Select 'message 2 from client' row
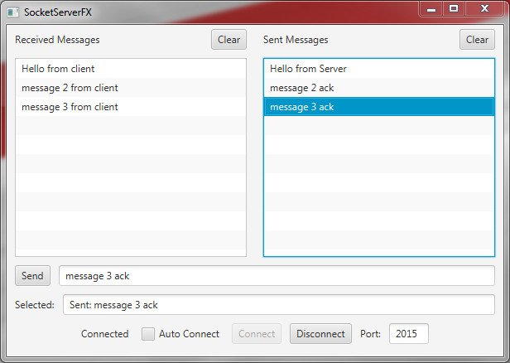The width and height of the screenshot is (510, 363). 131,88
